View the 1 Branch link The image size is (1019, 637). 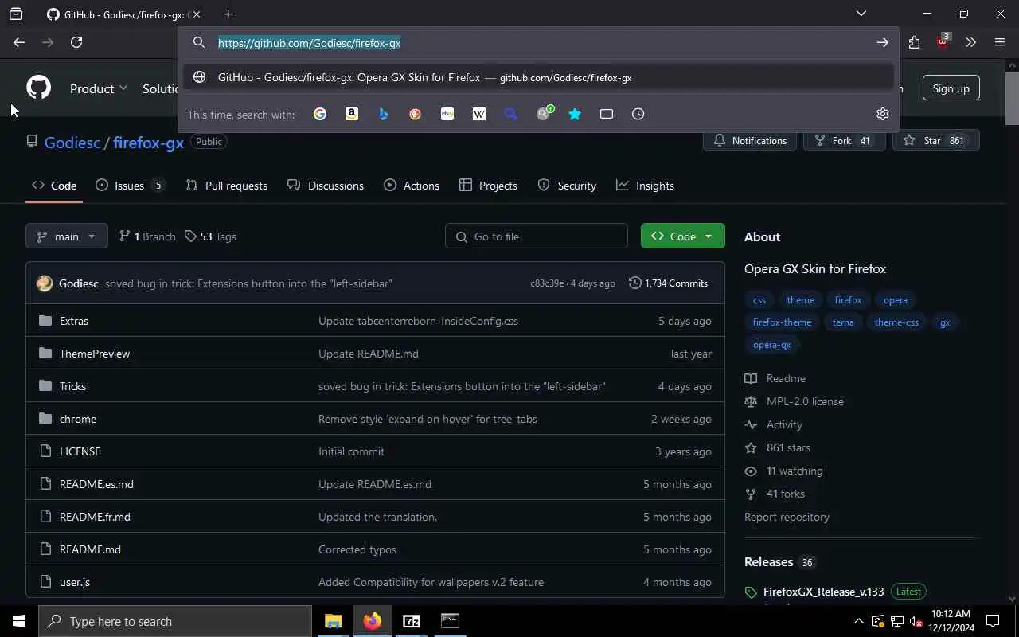click(x=147, y=236)
